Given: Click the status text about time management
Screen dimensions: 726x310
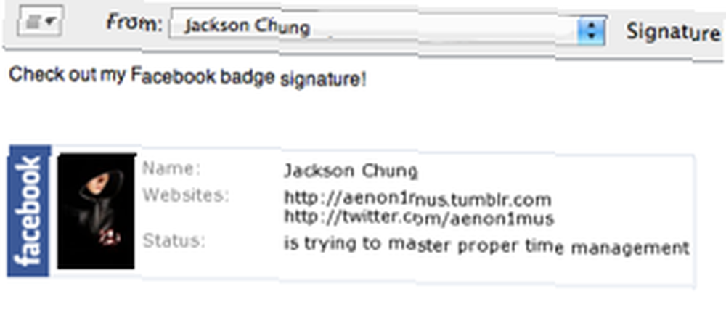Looking at the screenshot, I should point(486,245).
